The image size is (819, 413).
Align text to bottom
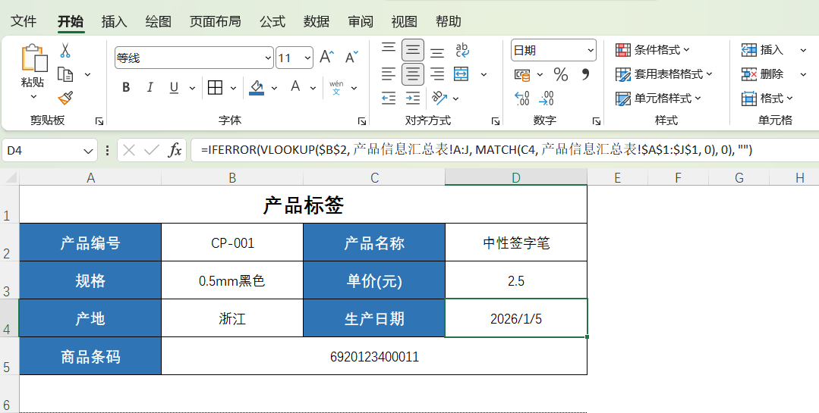(437, 52)
